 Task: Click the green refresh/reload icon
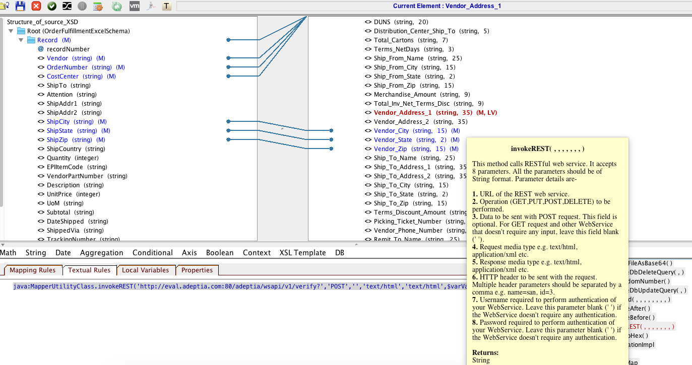tap(117, 7)
